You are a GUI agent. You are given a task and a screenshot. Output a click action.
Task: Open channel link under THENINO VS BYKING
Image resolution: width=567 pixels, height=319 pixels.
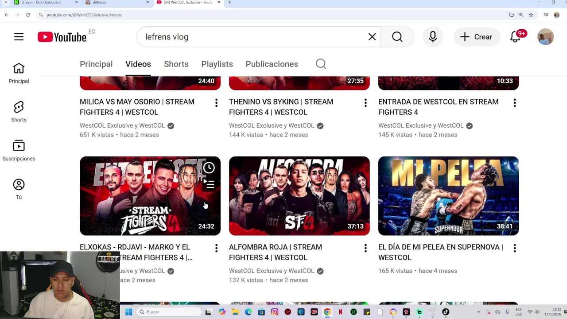(272, 125)
